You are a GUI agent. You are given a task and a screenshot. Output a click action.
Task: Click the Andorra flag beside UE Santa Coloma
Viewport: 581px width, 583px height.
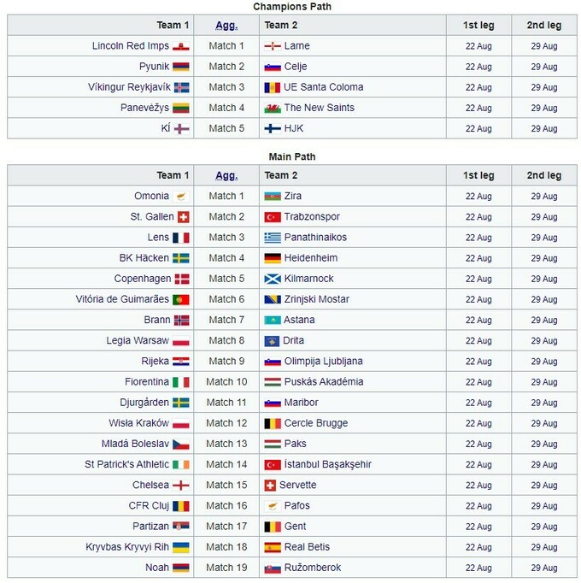(273, 87)
